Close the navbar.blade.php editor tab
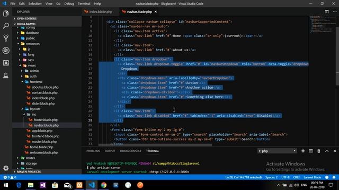 click(x=155, y=12)
